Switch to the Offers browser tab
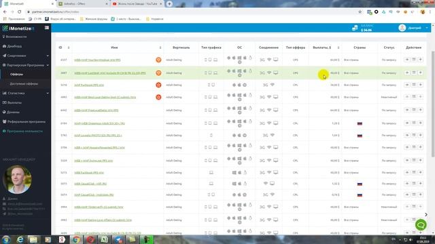The image size is (435, 244). point(83,4)
